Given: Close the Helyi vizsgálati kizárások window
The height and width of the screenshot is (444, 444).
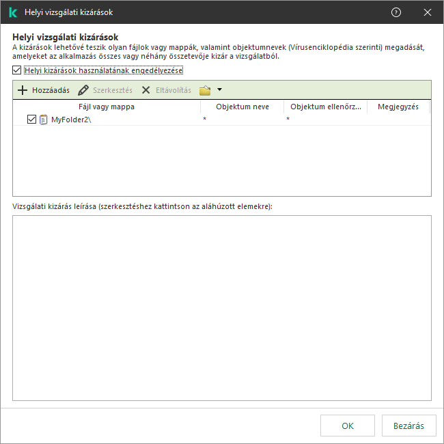Looking at the screenshot, I should (428, 12).
